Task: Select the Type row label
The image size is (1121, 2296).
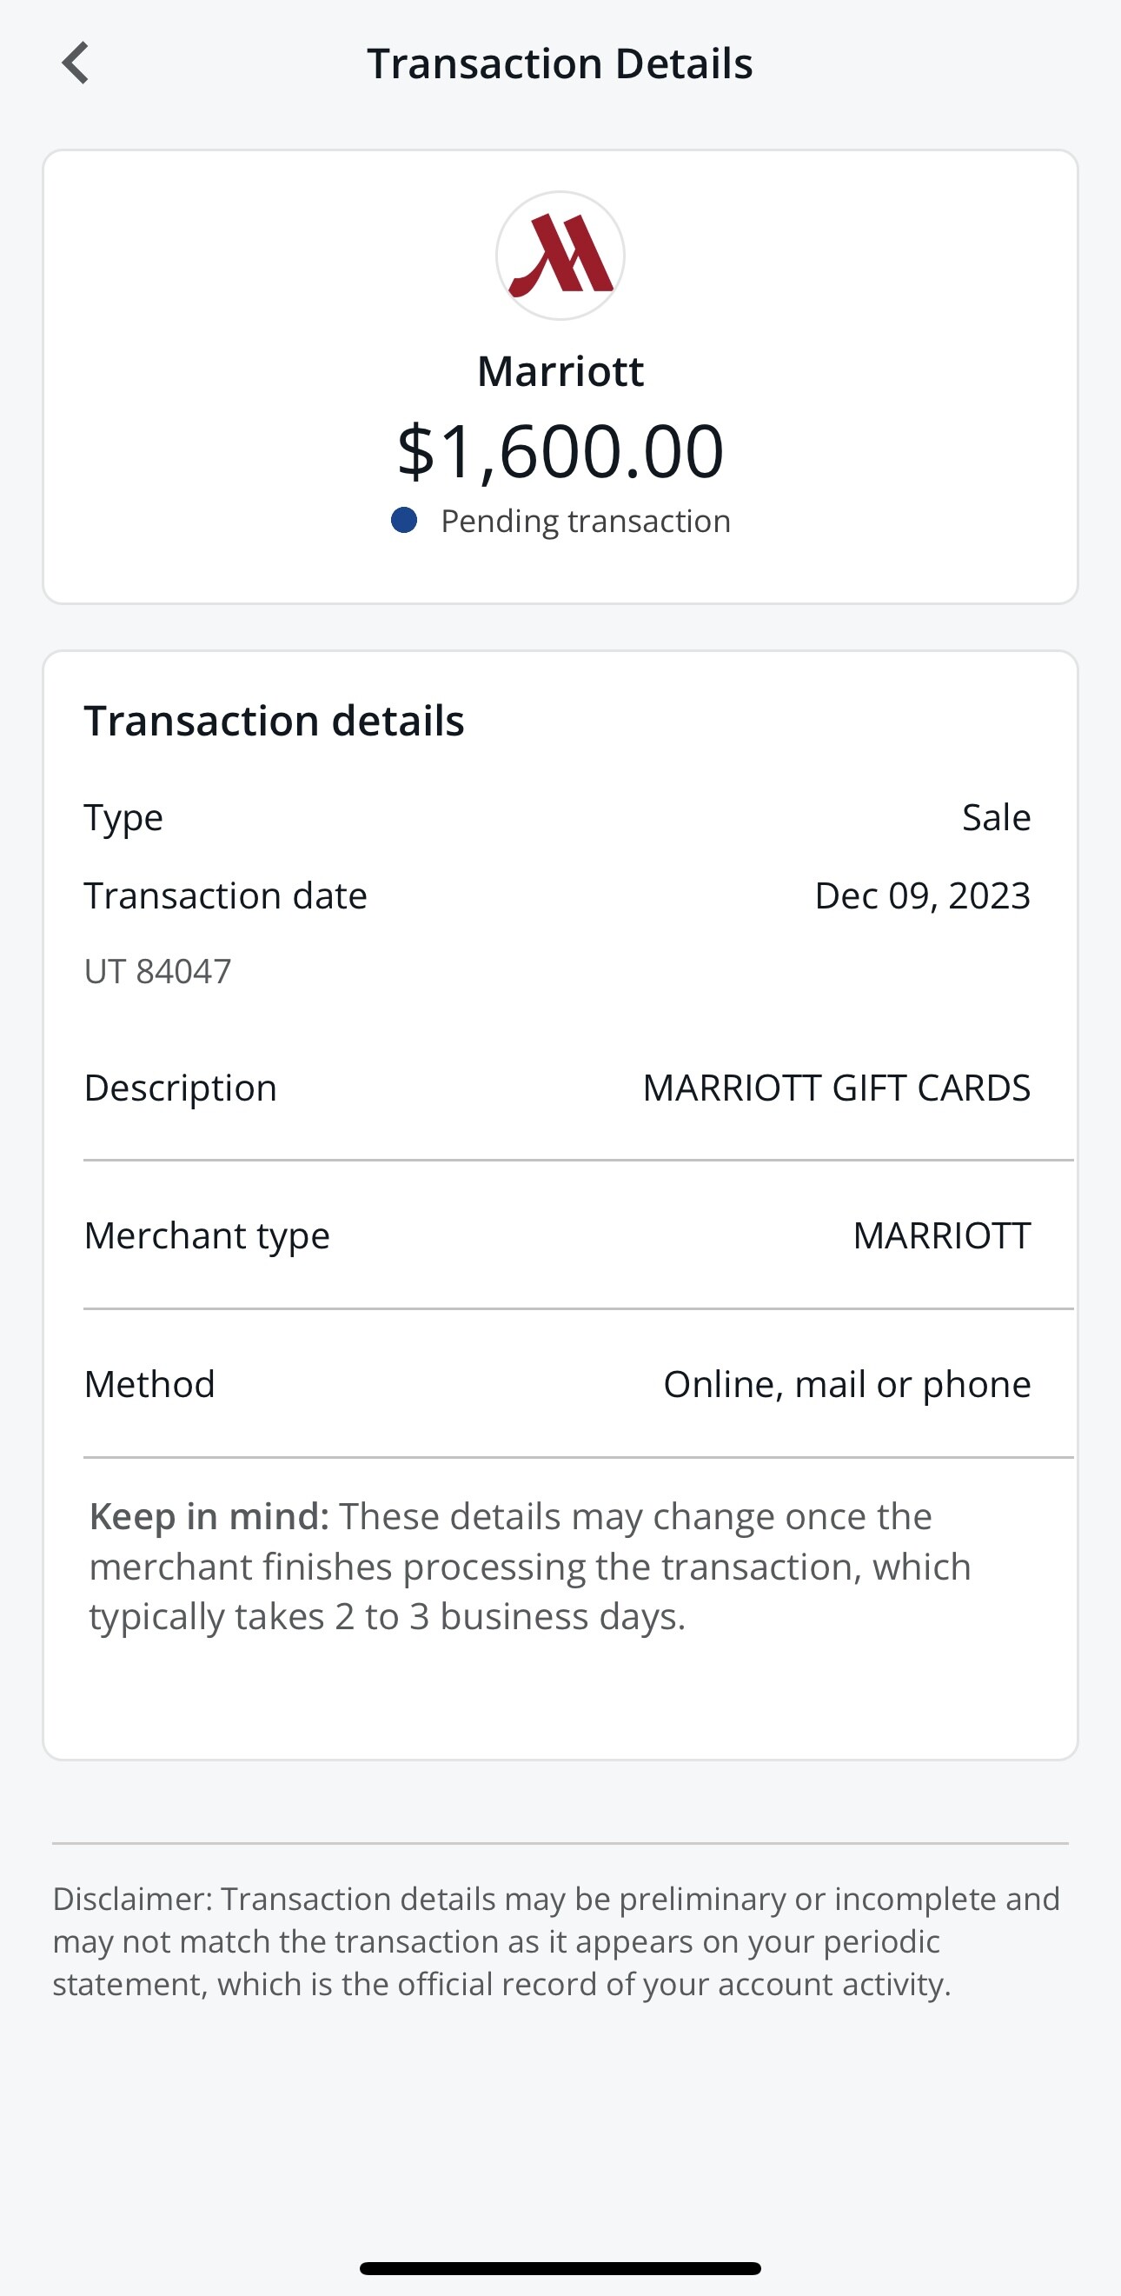Action: coord(124,817)
